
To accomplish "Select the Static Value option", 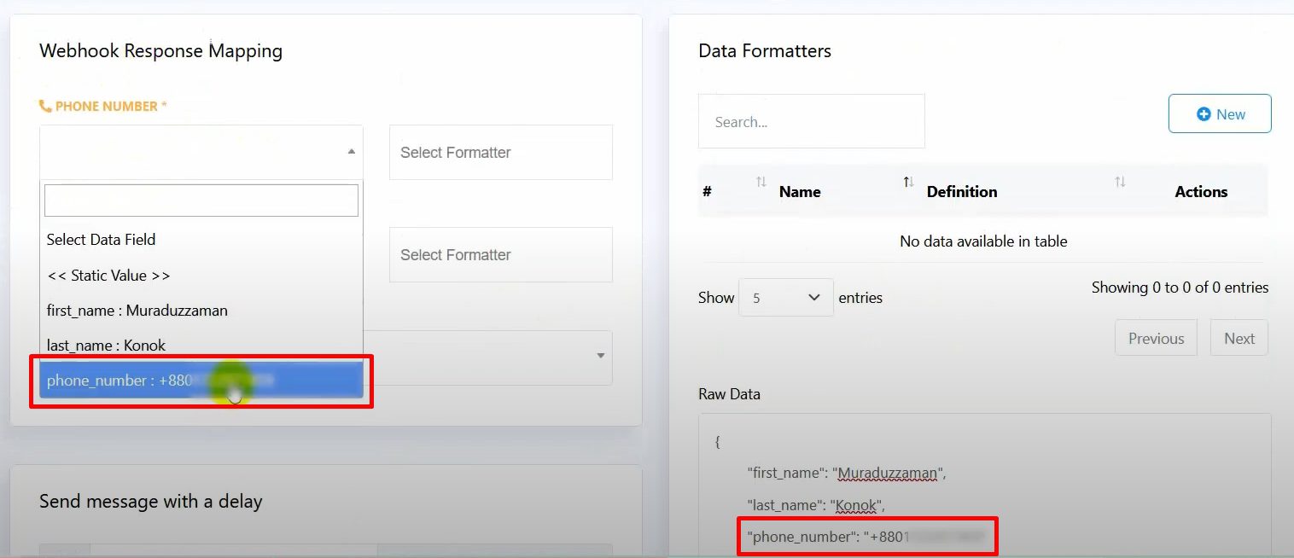I will click(108, 276).
